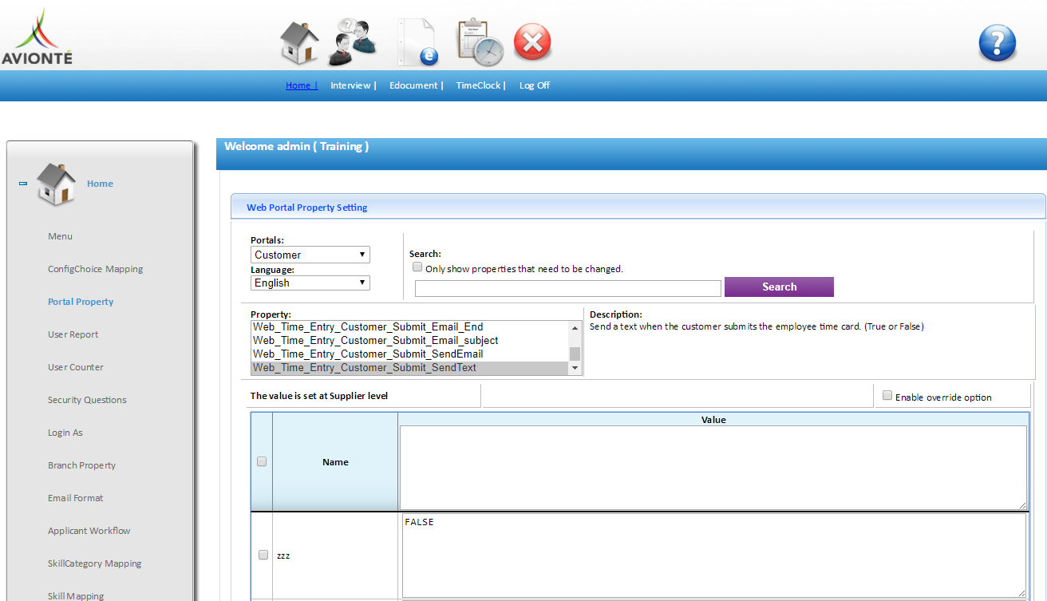Select Web_Time_Entry_Customer_Submit_Email_subject property
Image resolution: width=1047 pixels, height=601 pixels.
point(410,340)
